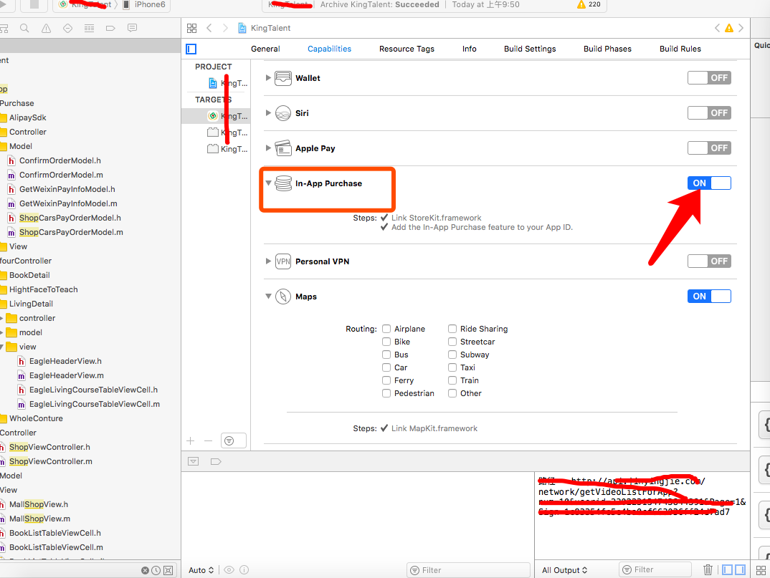Clear the console with trash icon
The height and width of the screenshot is (578, 770).
708,569
